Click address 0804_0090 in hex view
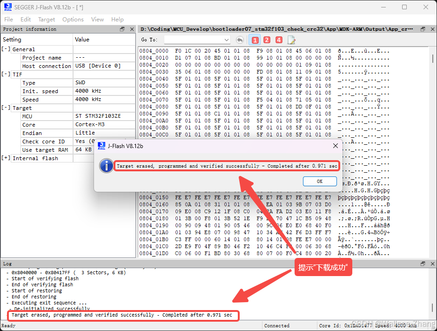This screenshot has width=437, height=331. [x=154, y=114]
